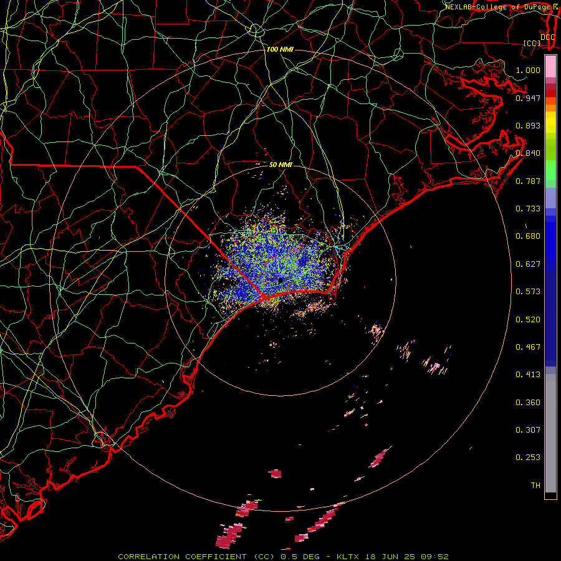Screen dimensions: 561x561
Task: Click the 0.680 legend value
Action: (x=528, y=236)
